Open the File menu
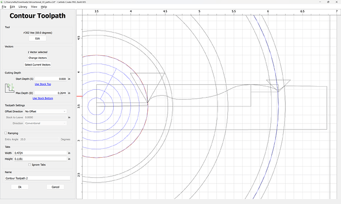 (4, 7)
